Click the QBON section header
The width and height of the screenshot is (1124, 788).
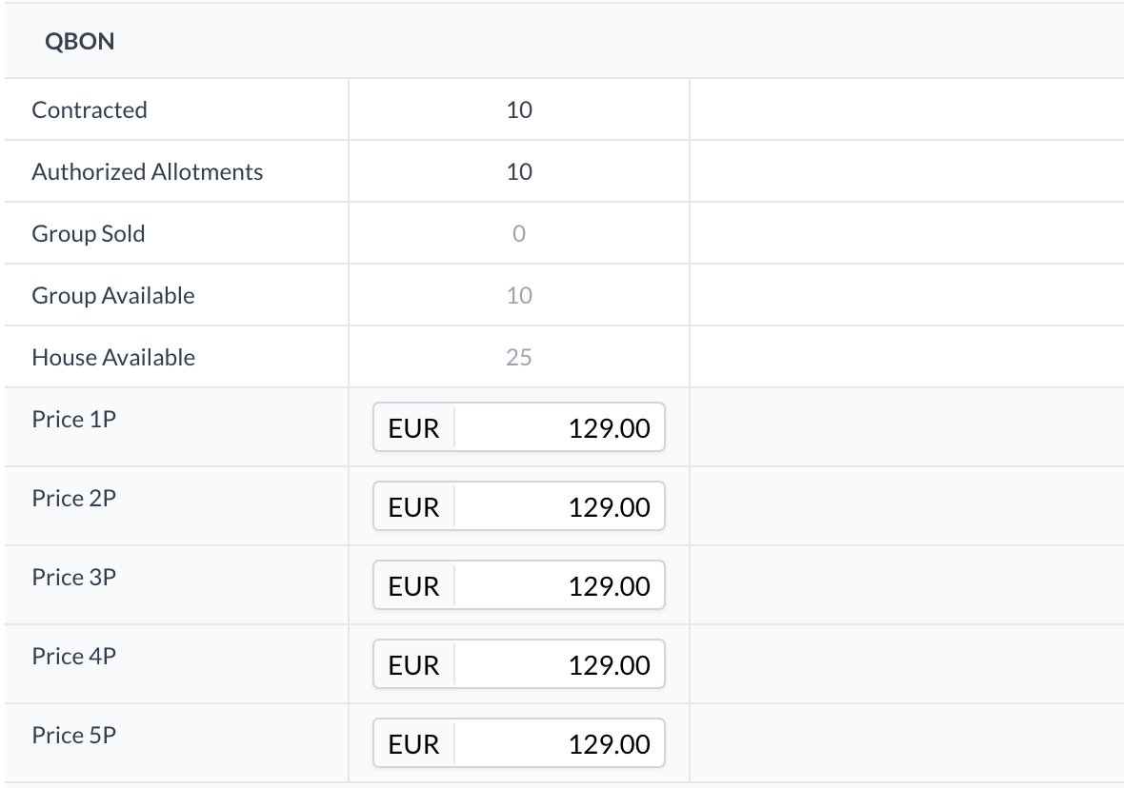coord(80,41)
